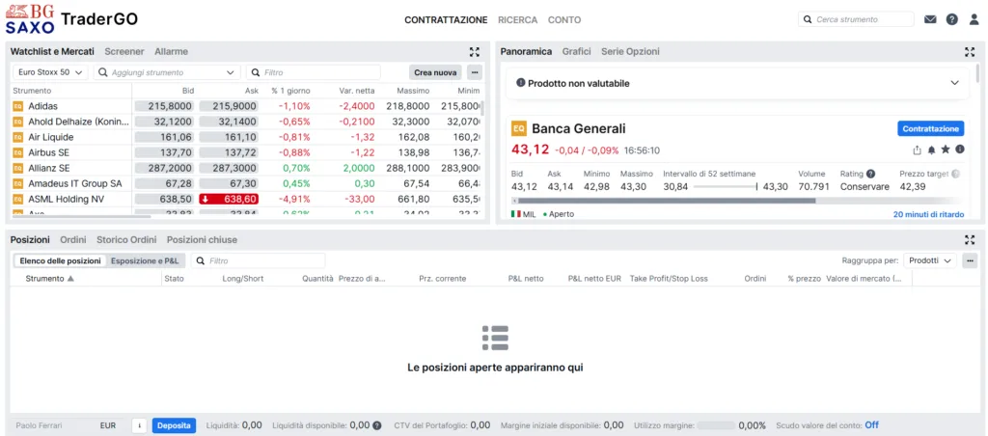Open the help question mark icon
Screen dimensions: 988x436
click(x=952, y=19)
